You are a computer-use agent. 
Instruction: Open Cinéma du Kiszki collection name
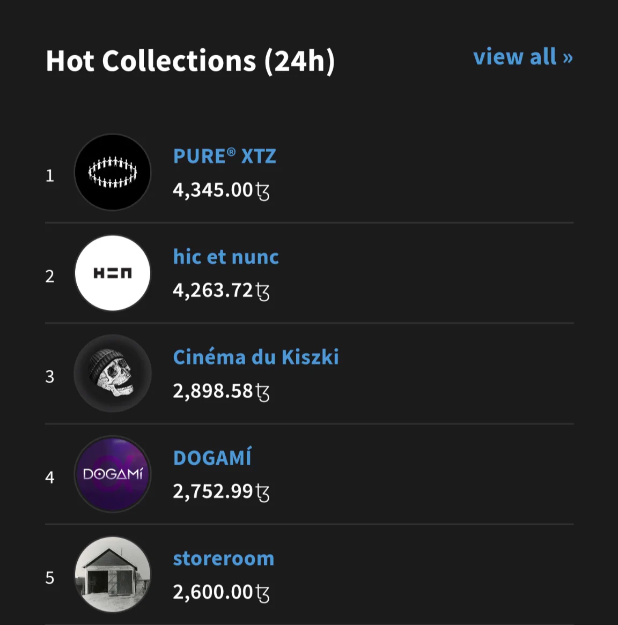[256, 357]
